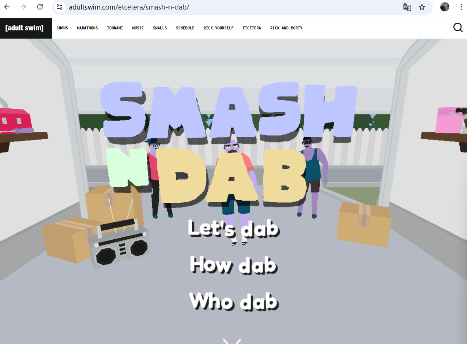Go to TOONAMI section
Viewport: 467px width, 344px height.
115,28
